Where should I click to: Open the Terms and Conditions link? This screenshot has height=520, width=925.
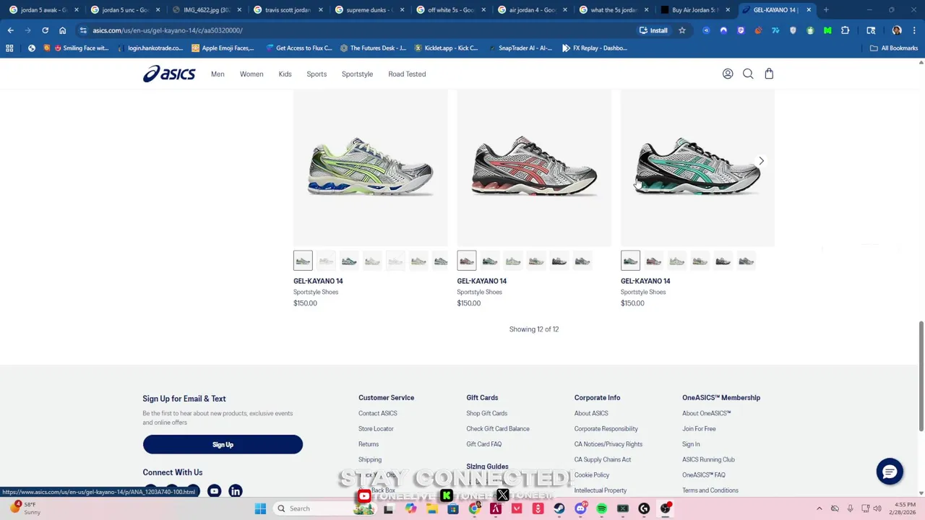710,490
